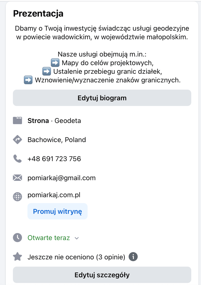Open the Jeszcze nie oceniono reviews text
The height and width of the screenshot is (285, 201).
pyautogui.click(x=76, y=257)
